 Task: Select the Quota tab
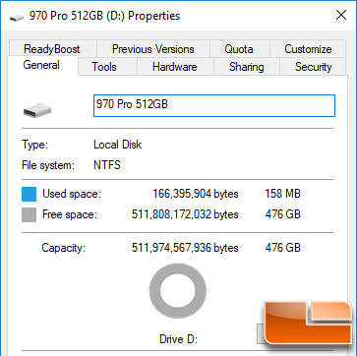coord(239,48)
